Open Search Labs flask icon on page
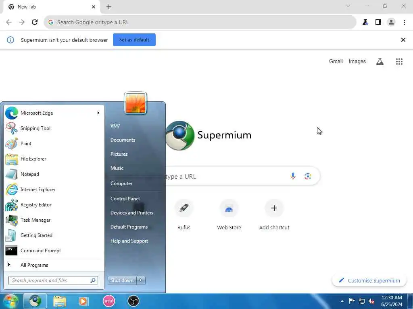 pyautogui.click(x=380, y=62)
